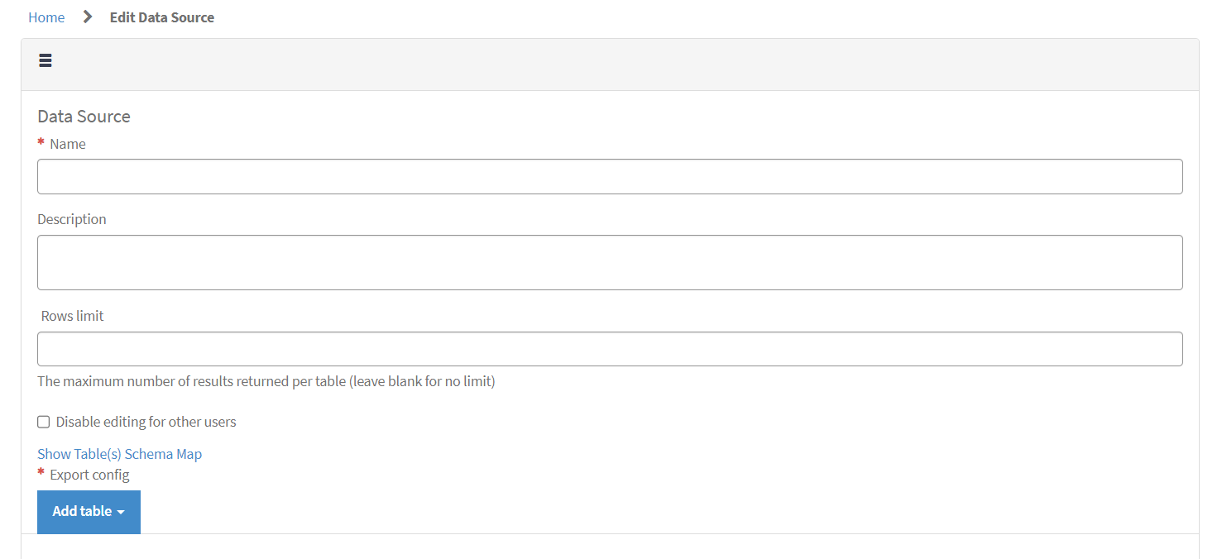Click the Rows limit label
This screenshot has width=1222, height=559.
pos(73,316)
